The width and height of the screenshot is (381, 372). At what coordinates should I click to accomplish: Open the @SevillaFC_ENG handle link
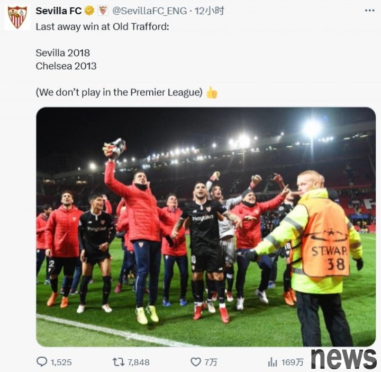coord(149,11)
